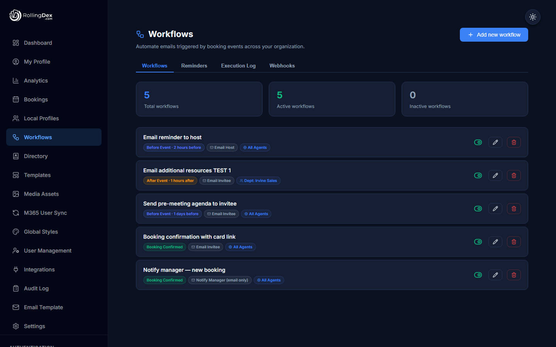The image size is (556, 347).
Task: Deactivate Booking confirmation with card link workflow
Action: tap(478, 242)
